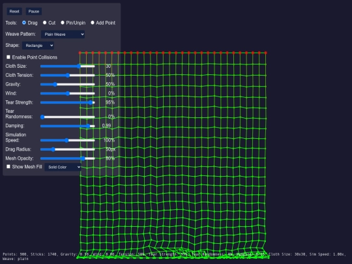Adjust the Cloth Size slider
Viewport: 352px width, 264px height.
(x=68, y=66)
